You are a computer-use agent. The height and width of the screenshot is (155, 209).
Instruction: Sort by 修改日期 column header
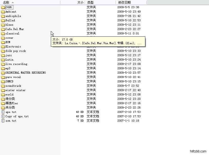point(124,2)
